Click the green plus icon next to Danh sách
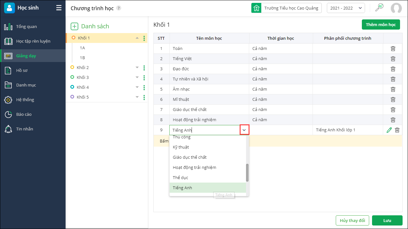This screenshot has width=408, height=229. coord(74,26)
